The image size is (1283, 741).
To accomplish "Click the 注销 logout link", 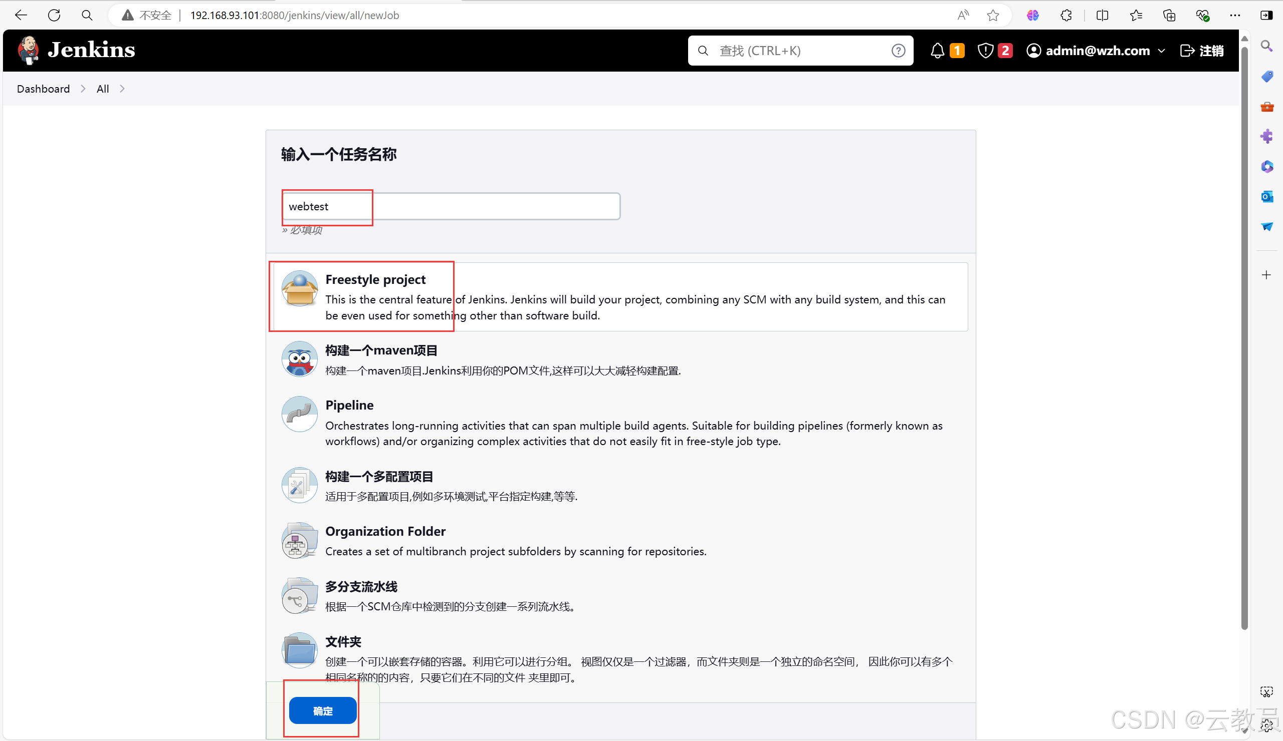I will coord(1201,51).
